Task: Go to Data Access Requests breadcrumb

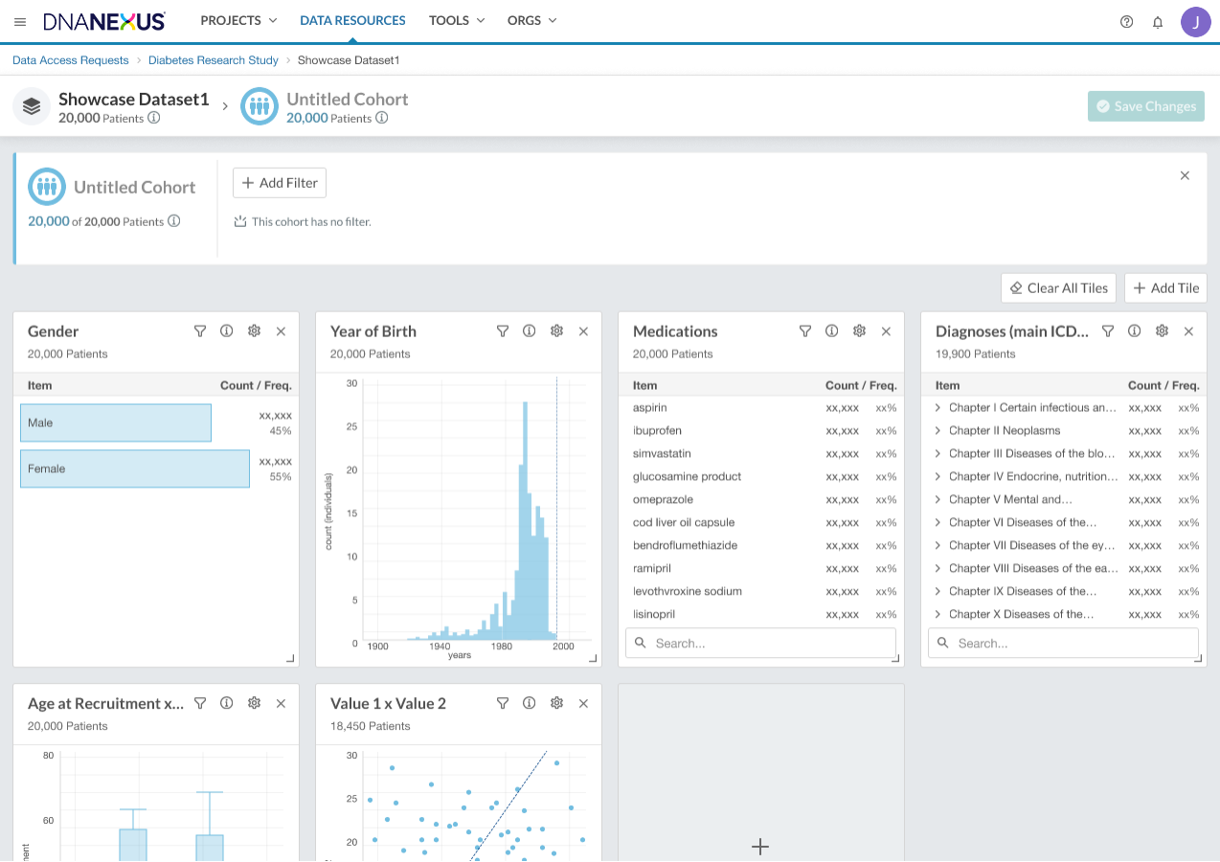Action: [x=70, y=60]
